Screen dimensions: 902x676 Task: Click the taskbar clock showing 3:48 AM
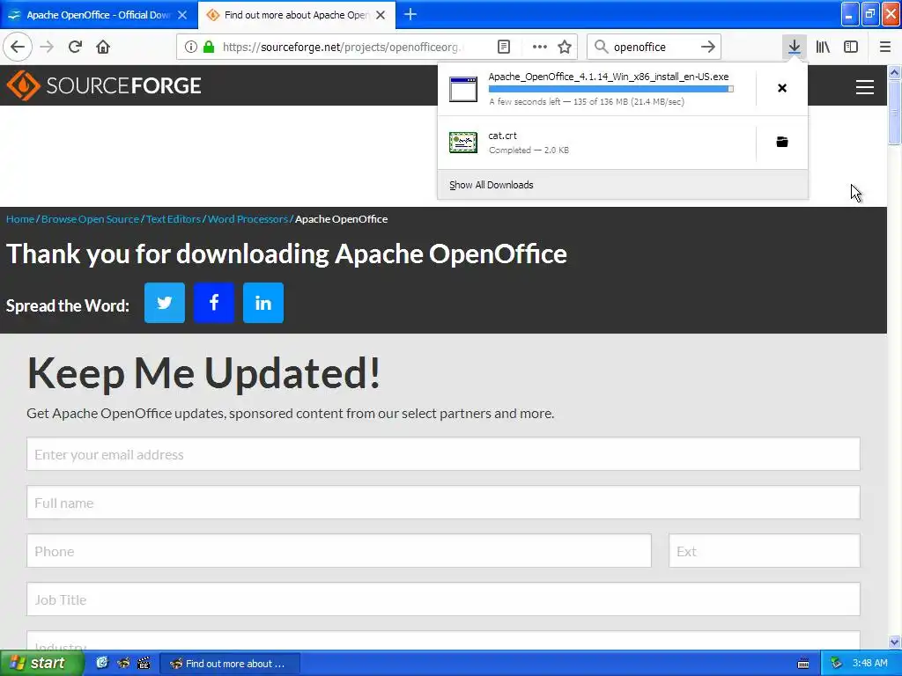pos(869,664)
